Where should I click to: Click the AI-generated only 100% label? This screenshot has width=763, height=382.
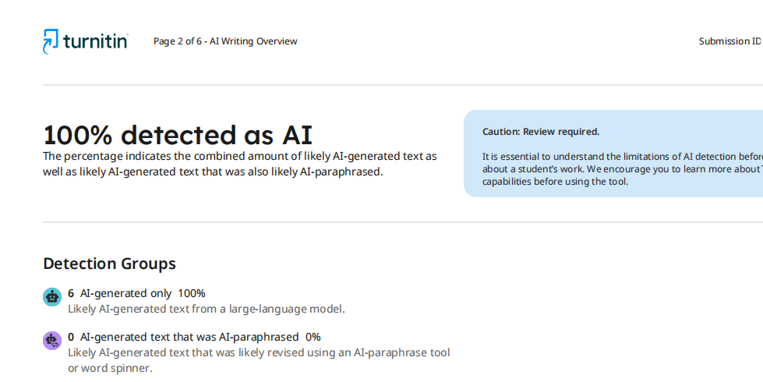(x=143, y=293)
